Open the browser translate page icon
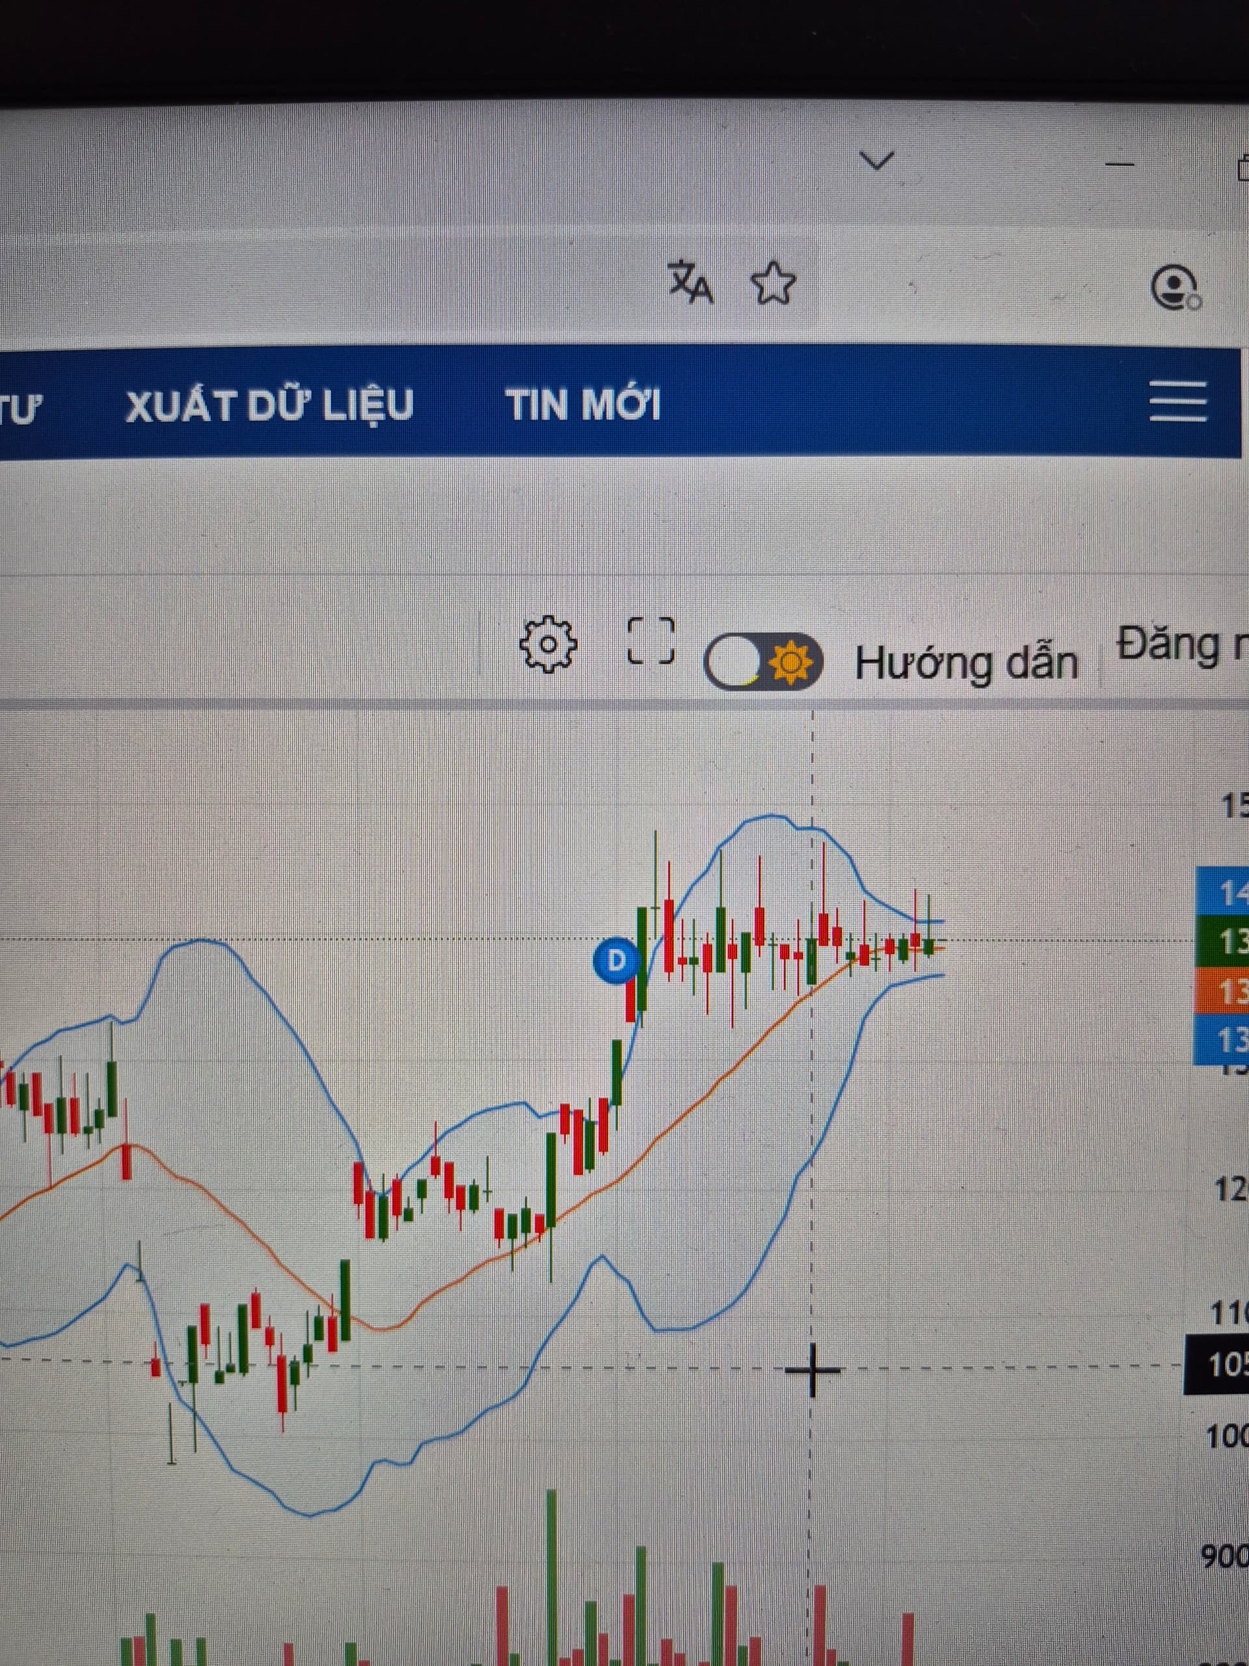The height and width of the screenshot is (1666, 1249). 690,282
